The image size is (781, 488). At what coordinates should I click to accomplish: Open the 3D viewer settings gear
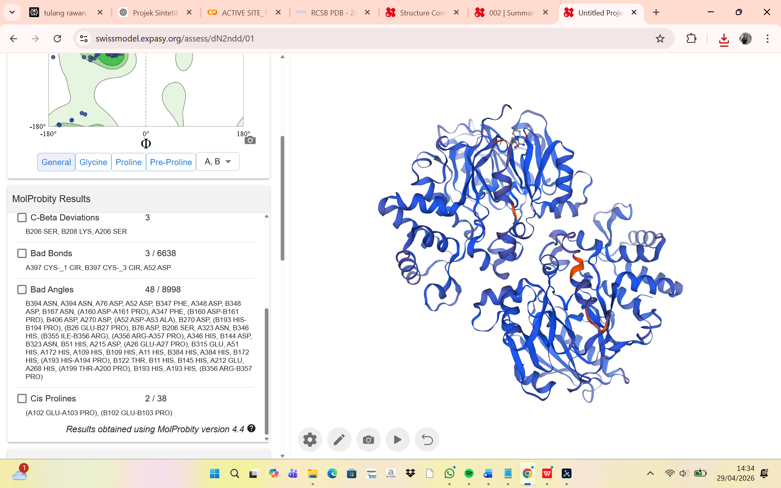click(x=310, y=440)
